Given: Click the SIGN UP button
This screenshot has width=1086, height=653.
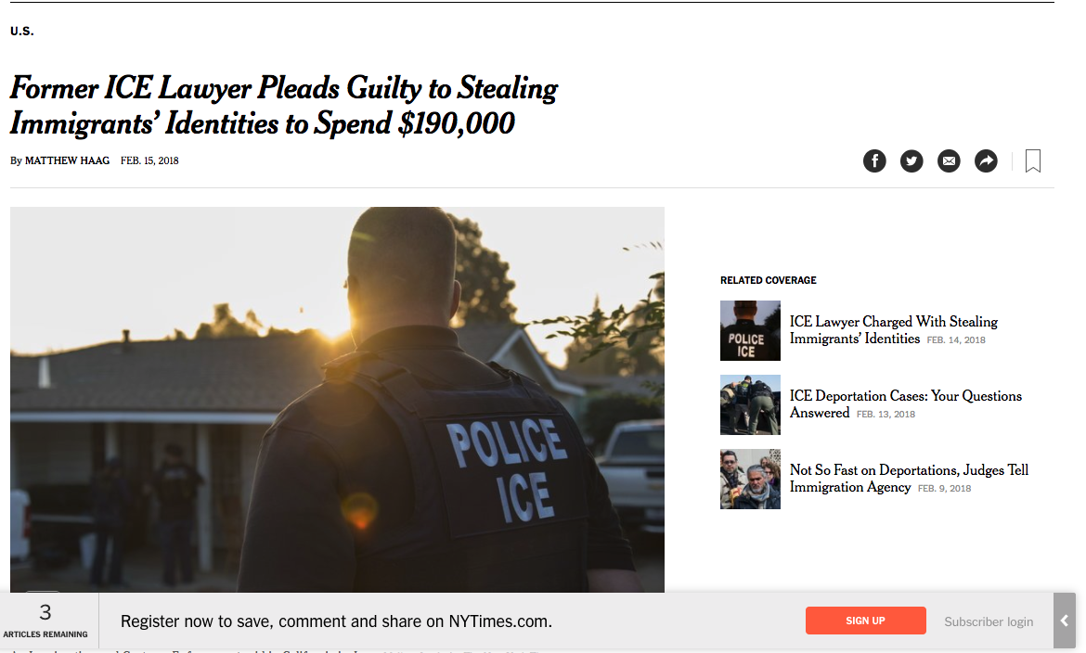Looking at the screenshot, I should click(865, 621).
